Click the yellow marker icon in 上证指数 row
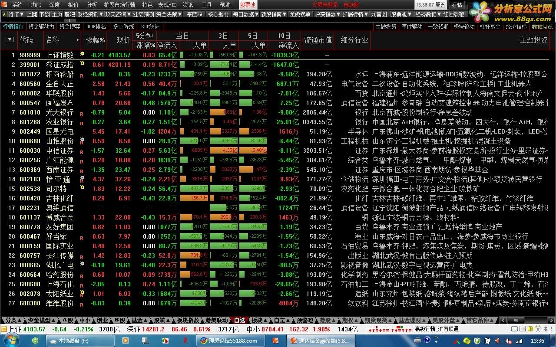The height and width of the screenshot is (347, 556). 82,54
